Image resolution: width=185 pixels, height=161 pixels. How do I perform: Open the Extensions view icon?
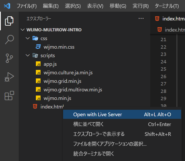coord(9,96)
